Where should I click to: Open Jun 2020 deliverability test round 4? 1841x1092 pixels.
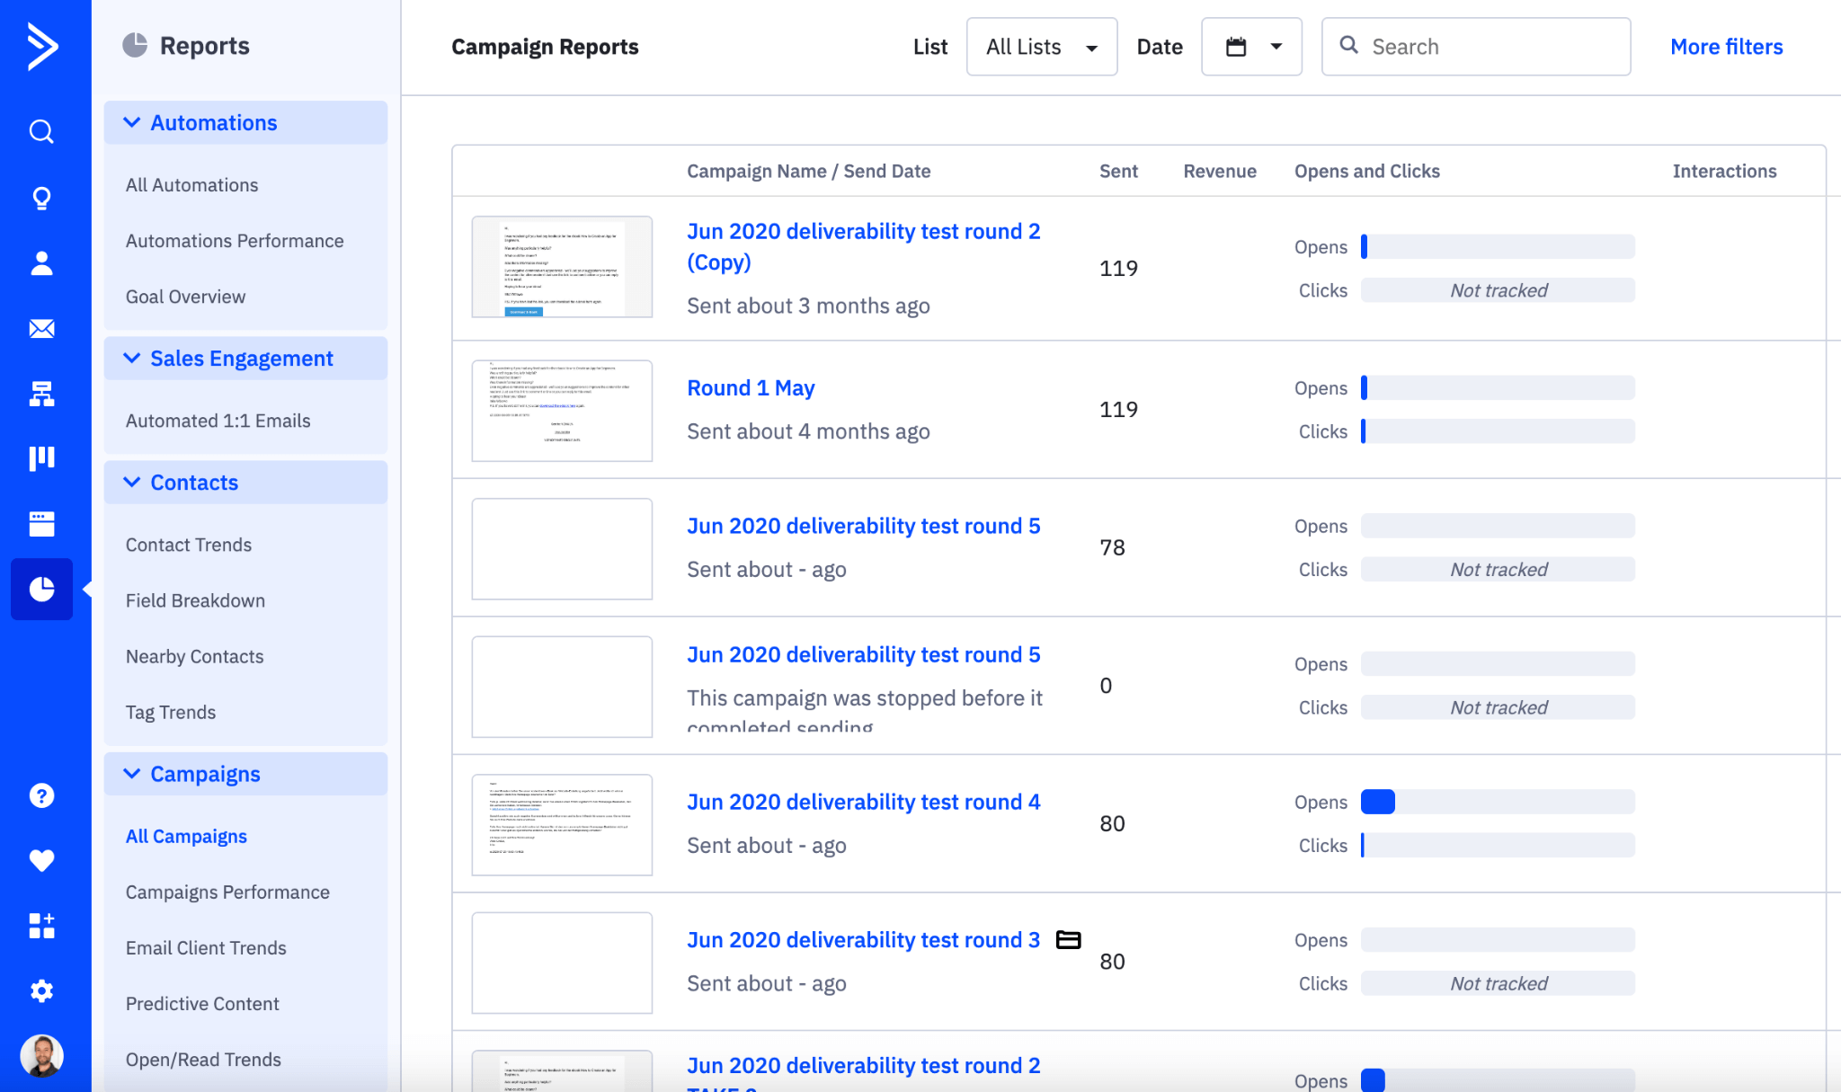pyautogui.click(x=863, y=802)
